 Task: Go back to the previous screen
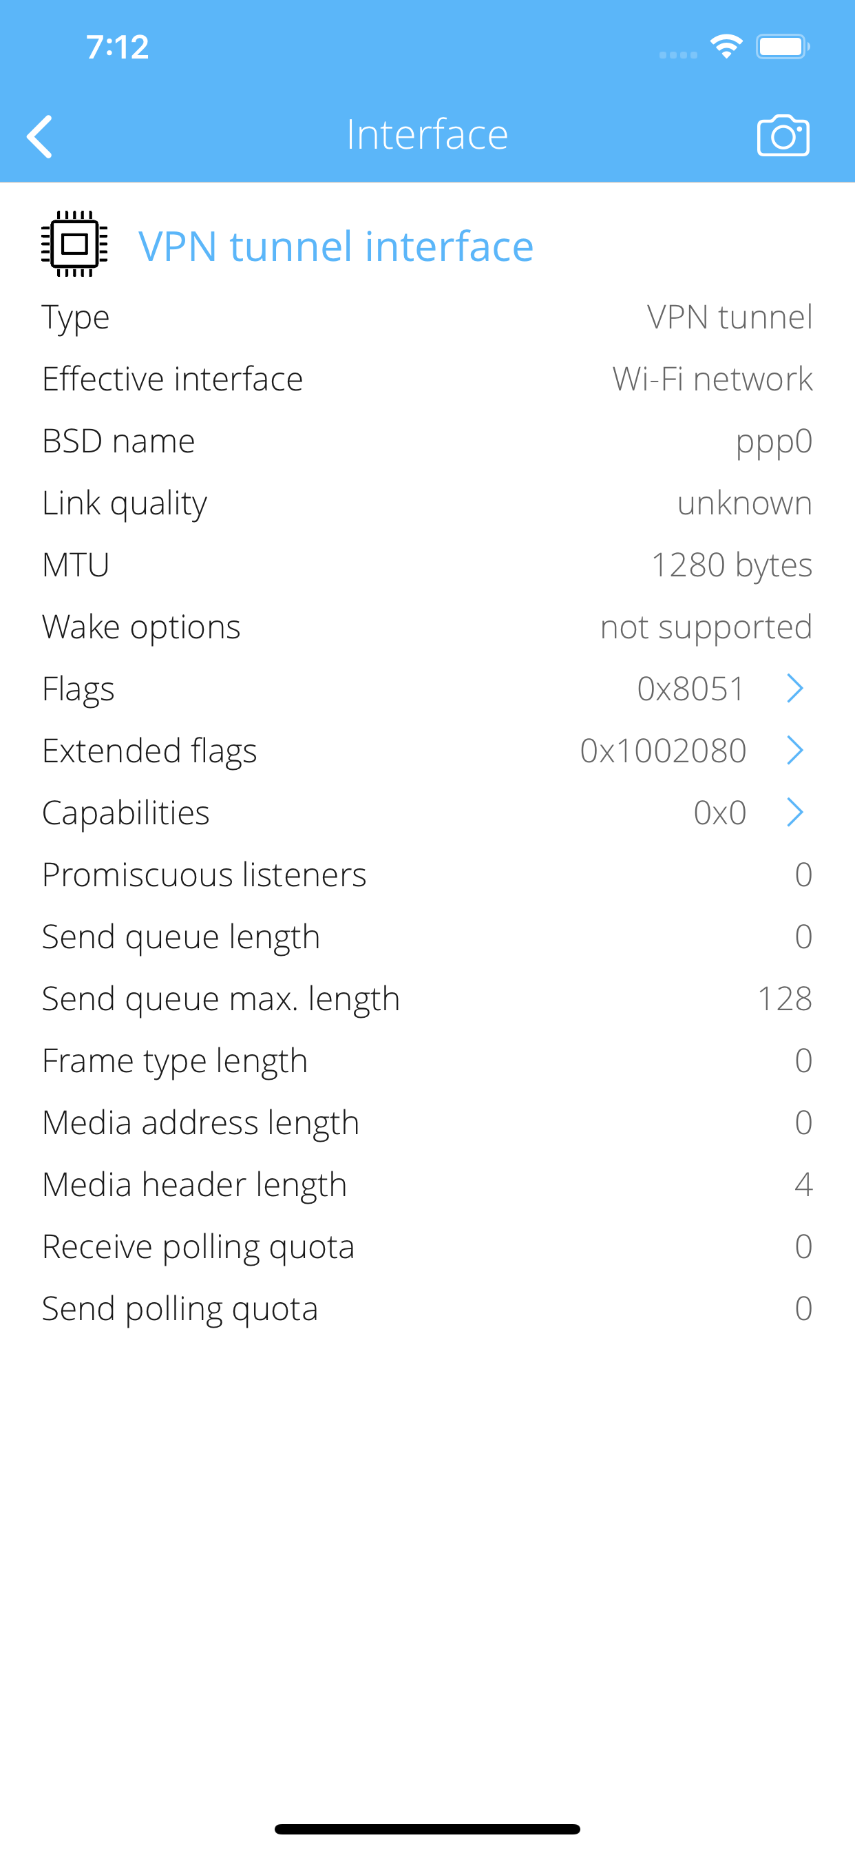click(x=41, y=134)
